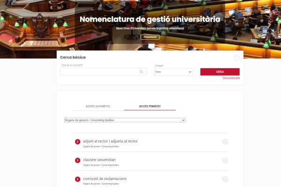Follow the 'Cerca avançada' link
The image size is (281, 187).
(x=231, y=78)
